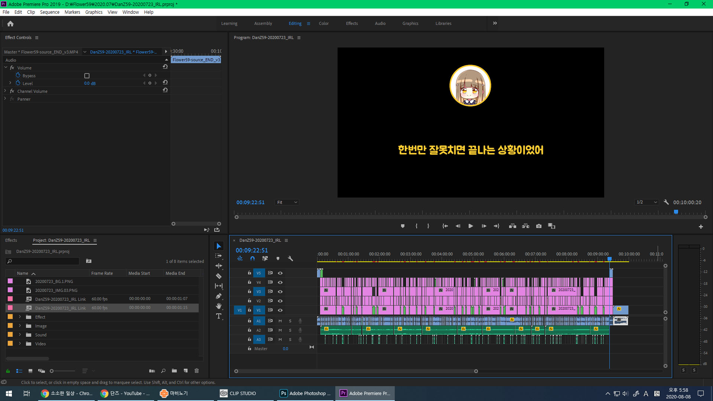Step back one frame
The height and width of the screenshot is (401, 713).
coord(458,226)
